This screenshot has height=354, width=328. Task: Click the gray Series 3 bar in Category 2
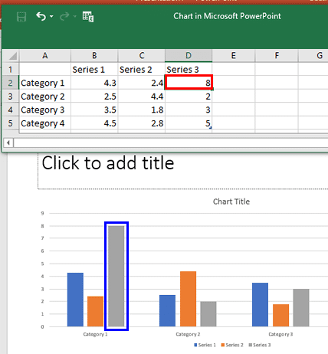(208, 314)
